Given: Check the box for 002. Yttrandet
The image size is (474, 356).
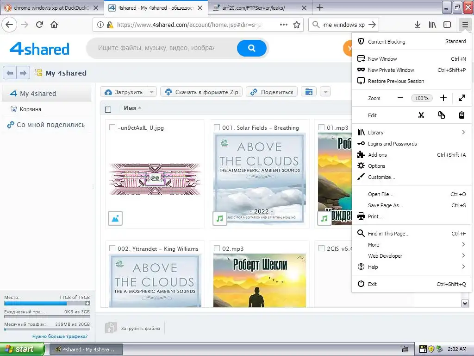Looking at the screenshot, I should [112, 248].
